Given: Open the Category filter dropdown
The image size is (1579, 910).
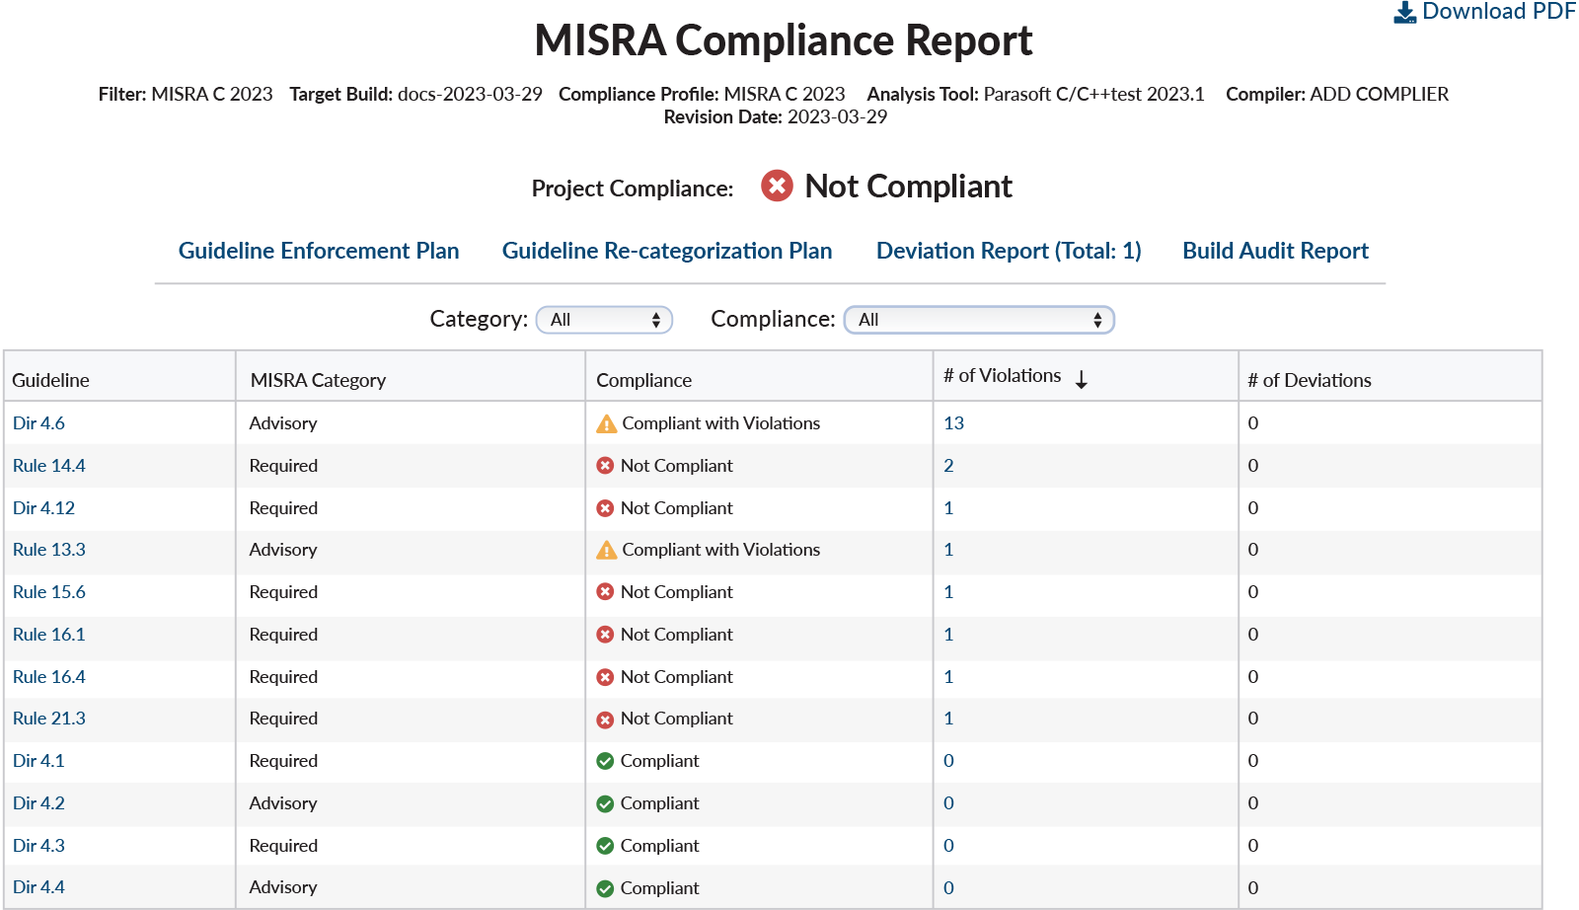Looking at the screenshot, I should click(603, 319).
